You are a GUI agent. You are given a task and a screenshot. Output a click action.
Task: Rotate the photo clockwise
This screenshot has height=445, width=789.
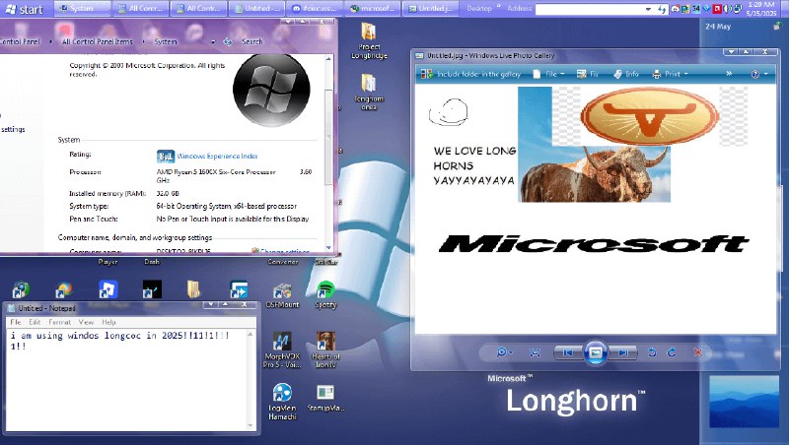click(x=672, y=352)
